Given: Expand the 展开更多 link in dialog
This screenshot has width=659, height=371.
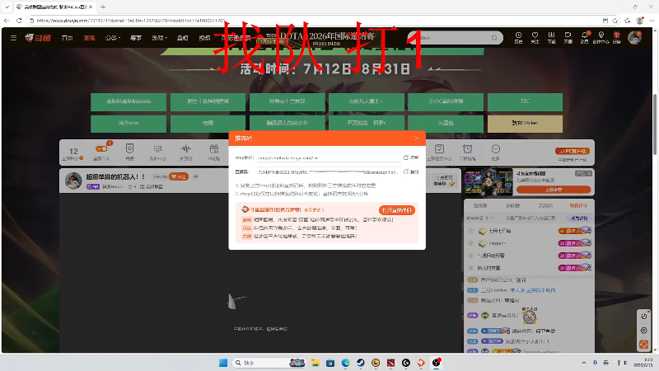Looking at the screenshot, I should [x=314, y=209].
